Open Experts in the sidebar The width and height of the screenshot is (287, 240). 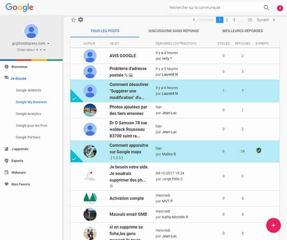point(17,161)
